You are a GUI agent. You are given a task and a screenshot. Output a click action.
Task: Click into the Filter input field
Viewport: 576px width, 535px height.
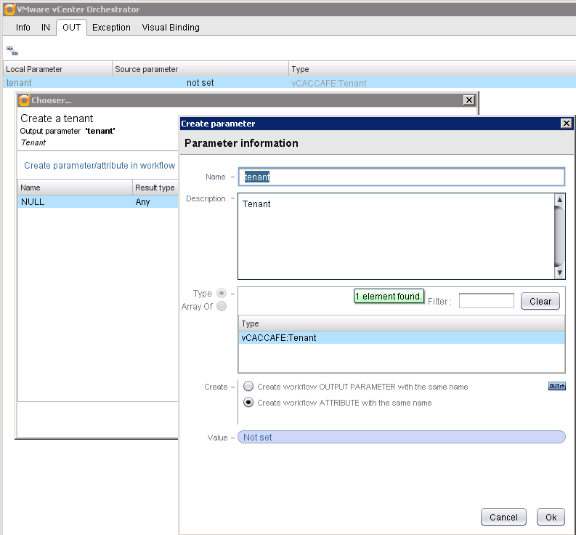point(487,301)
